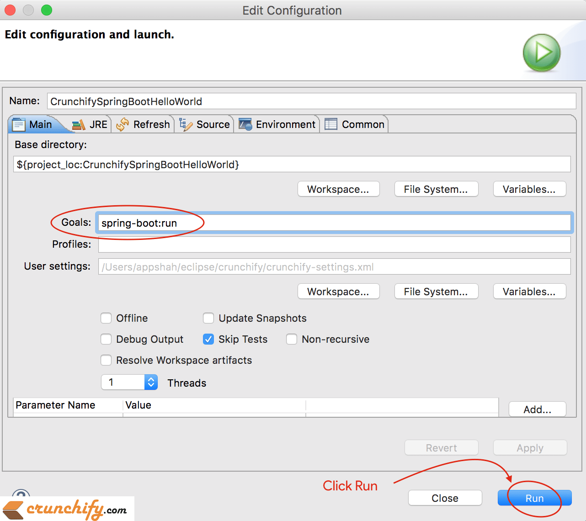The image size is (586, 521).
Task: Enable the Offline checkbox
Action: [106, 318]
